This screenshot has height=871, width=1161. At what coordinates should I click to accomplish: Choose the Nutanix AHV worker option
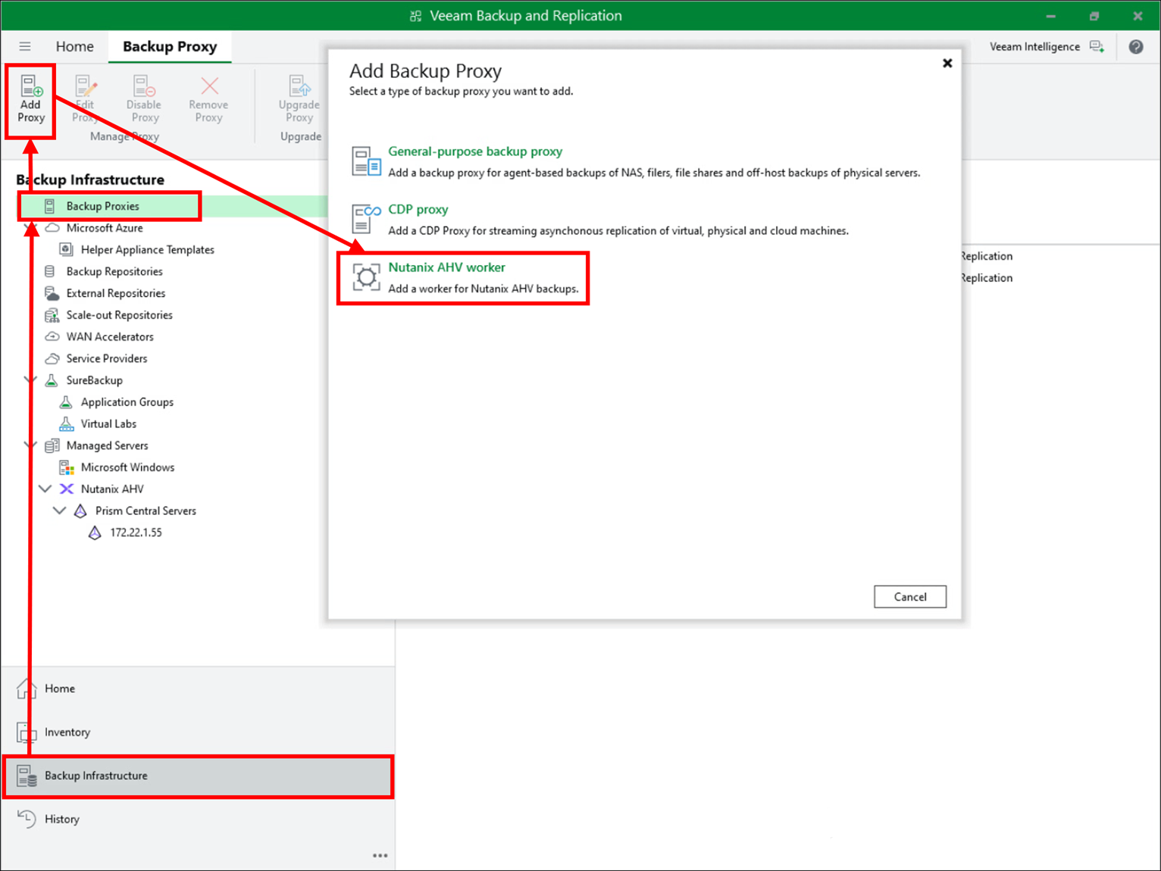pyautogui.click(x=446, y=267)
